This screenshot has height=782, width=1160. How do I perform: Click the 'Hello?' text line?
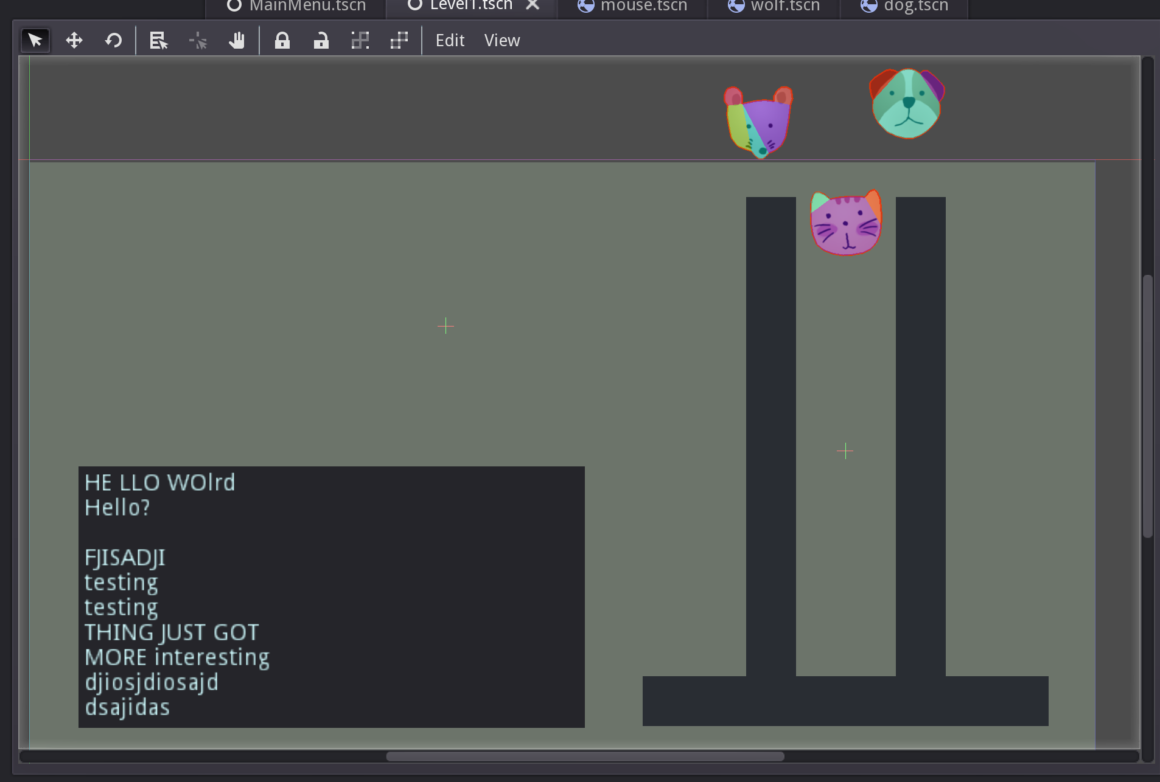click(x=117, y=508)
